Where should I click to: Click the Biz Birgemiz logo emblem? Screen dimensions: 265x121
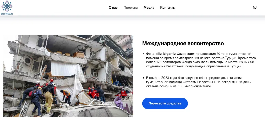click(7, 6)
